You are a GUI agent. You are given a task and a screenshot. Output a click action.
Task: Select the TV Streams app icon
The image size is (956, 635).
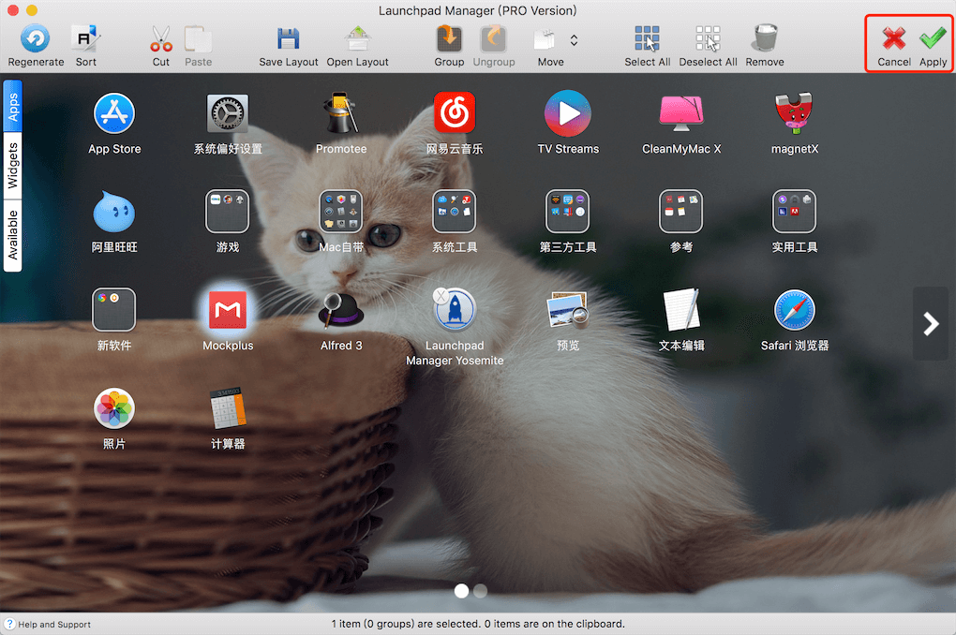[568, 113]
